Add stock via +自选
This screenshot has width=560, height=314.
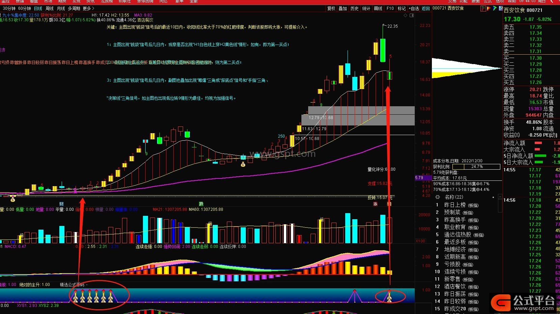(414, 8)
